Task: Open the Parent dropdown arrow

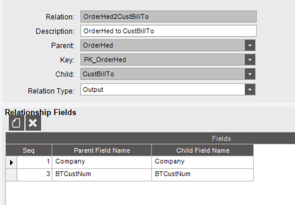Action: [250, 45]
